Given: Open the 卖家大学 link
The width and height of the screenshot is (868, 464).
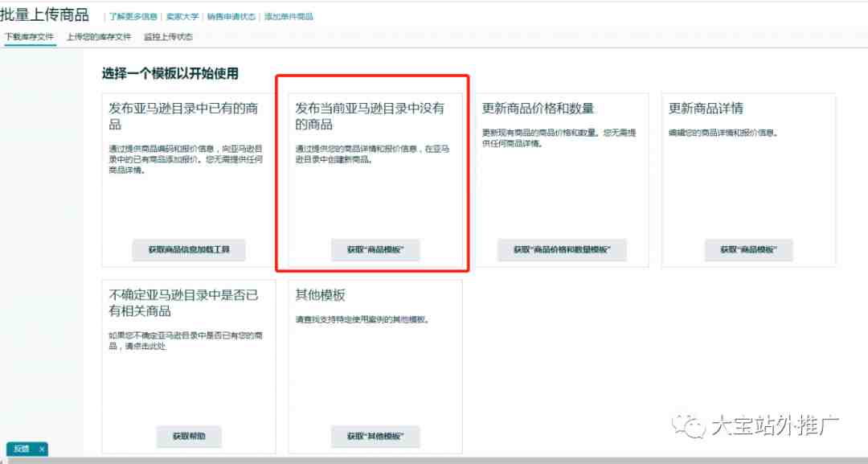Looking at the screenshot, I should tap(182, 17).
